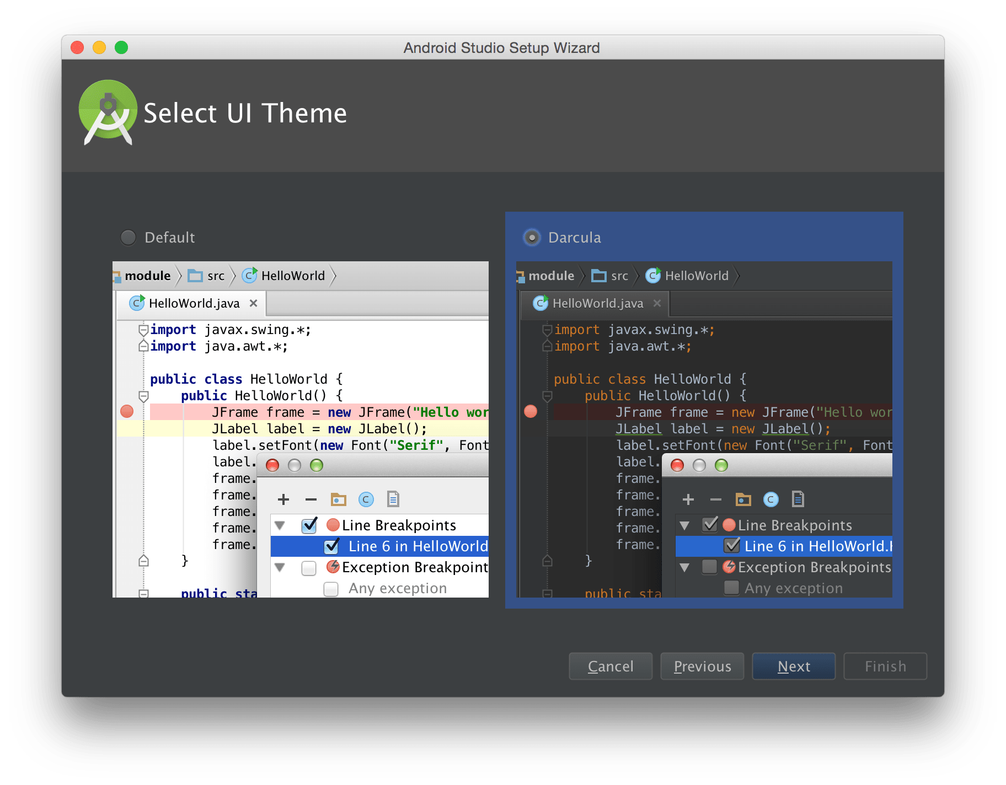The image size is (1006, 785).
Task: Select 'Line 6 in HelloWorld' row, Default preview
Action: 379,546
